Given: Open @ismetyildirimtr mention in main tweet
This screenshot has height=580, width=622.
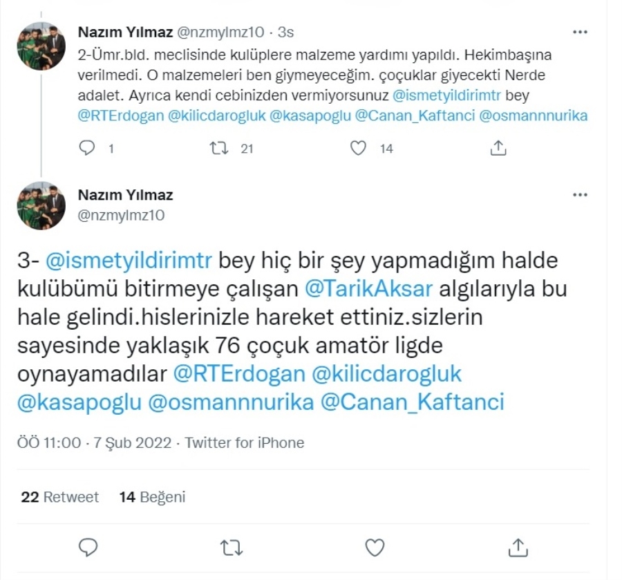Looking at the screenshot, I should coord(129,261).
